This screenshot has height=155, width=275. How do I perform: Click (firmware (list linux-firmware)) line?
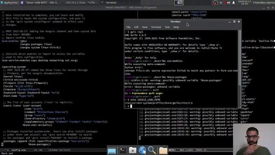(25, 83)
